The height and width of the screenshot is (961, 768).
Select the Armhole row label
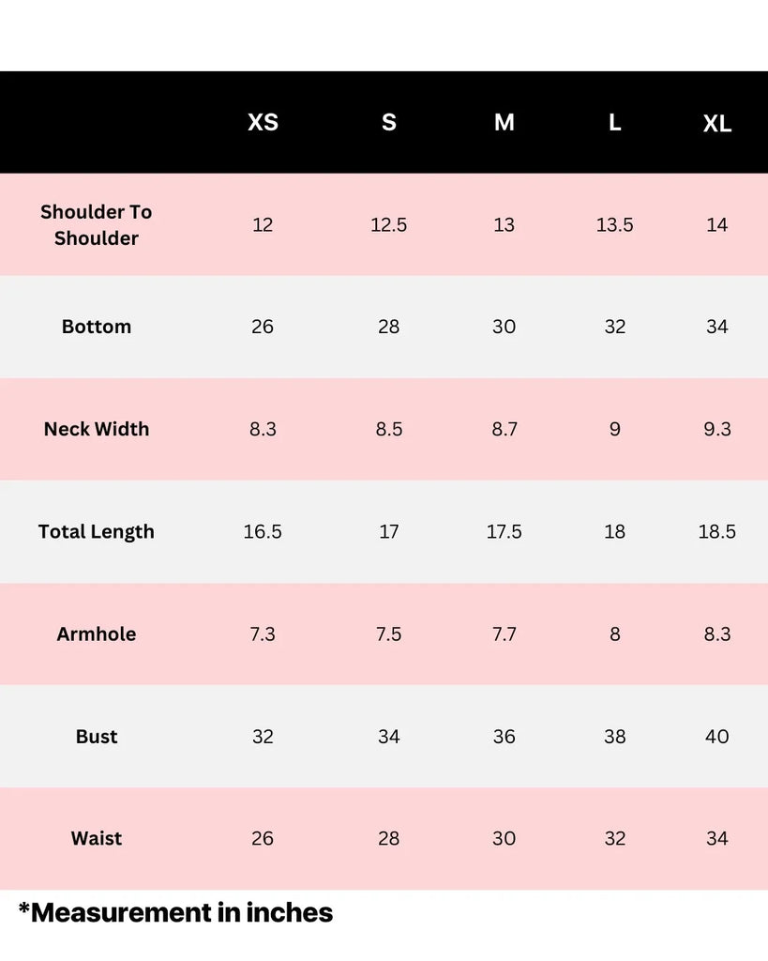(97, 633)
